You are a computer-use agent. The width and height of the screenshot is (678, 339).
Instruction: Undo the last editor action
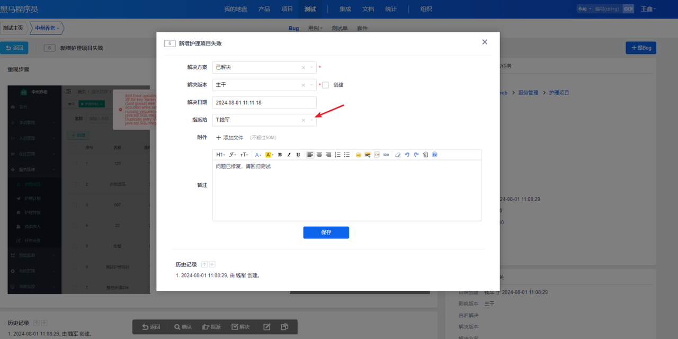(x=407, y=155)
